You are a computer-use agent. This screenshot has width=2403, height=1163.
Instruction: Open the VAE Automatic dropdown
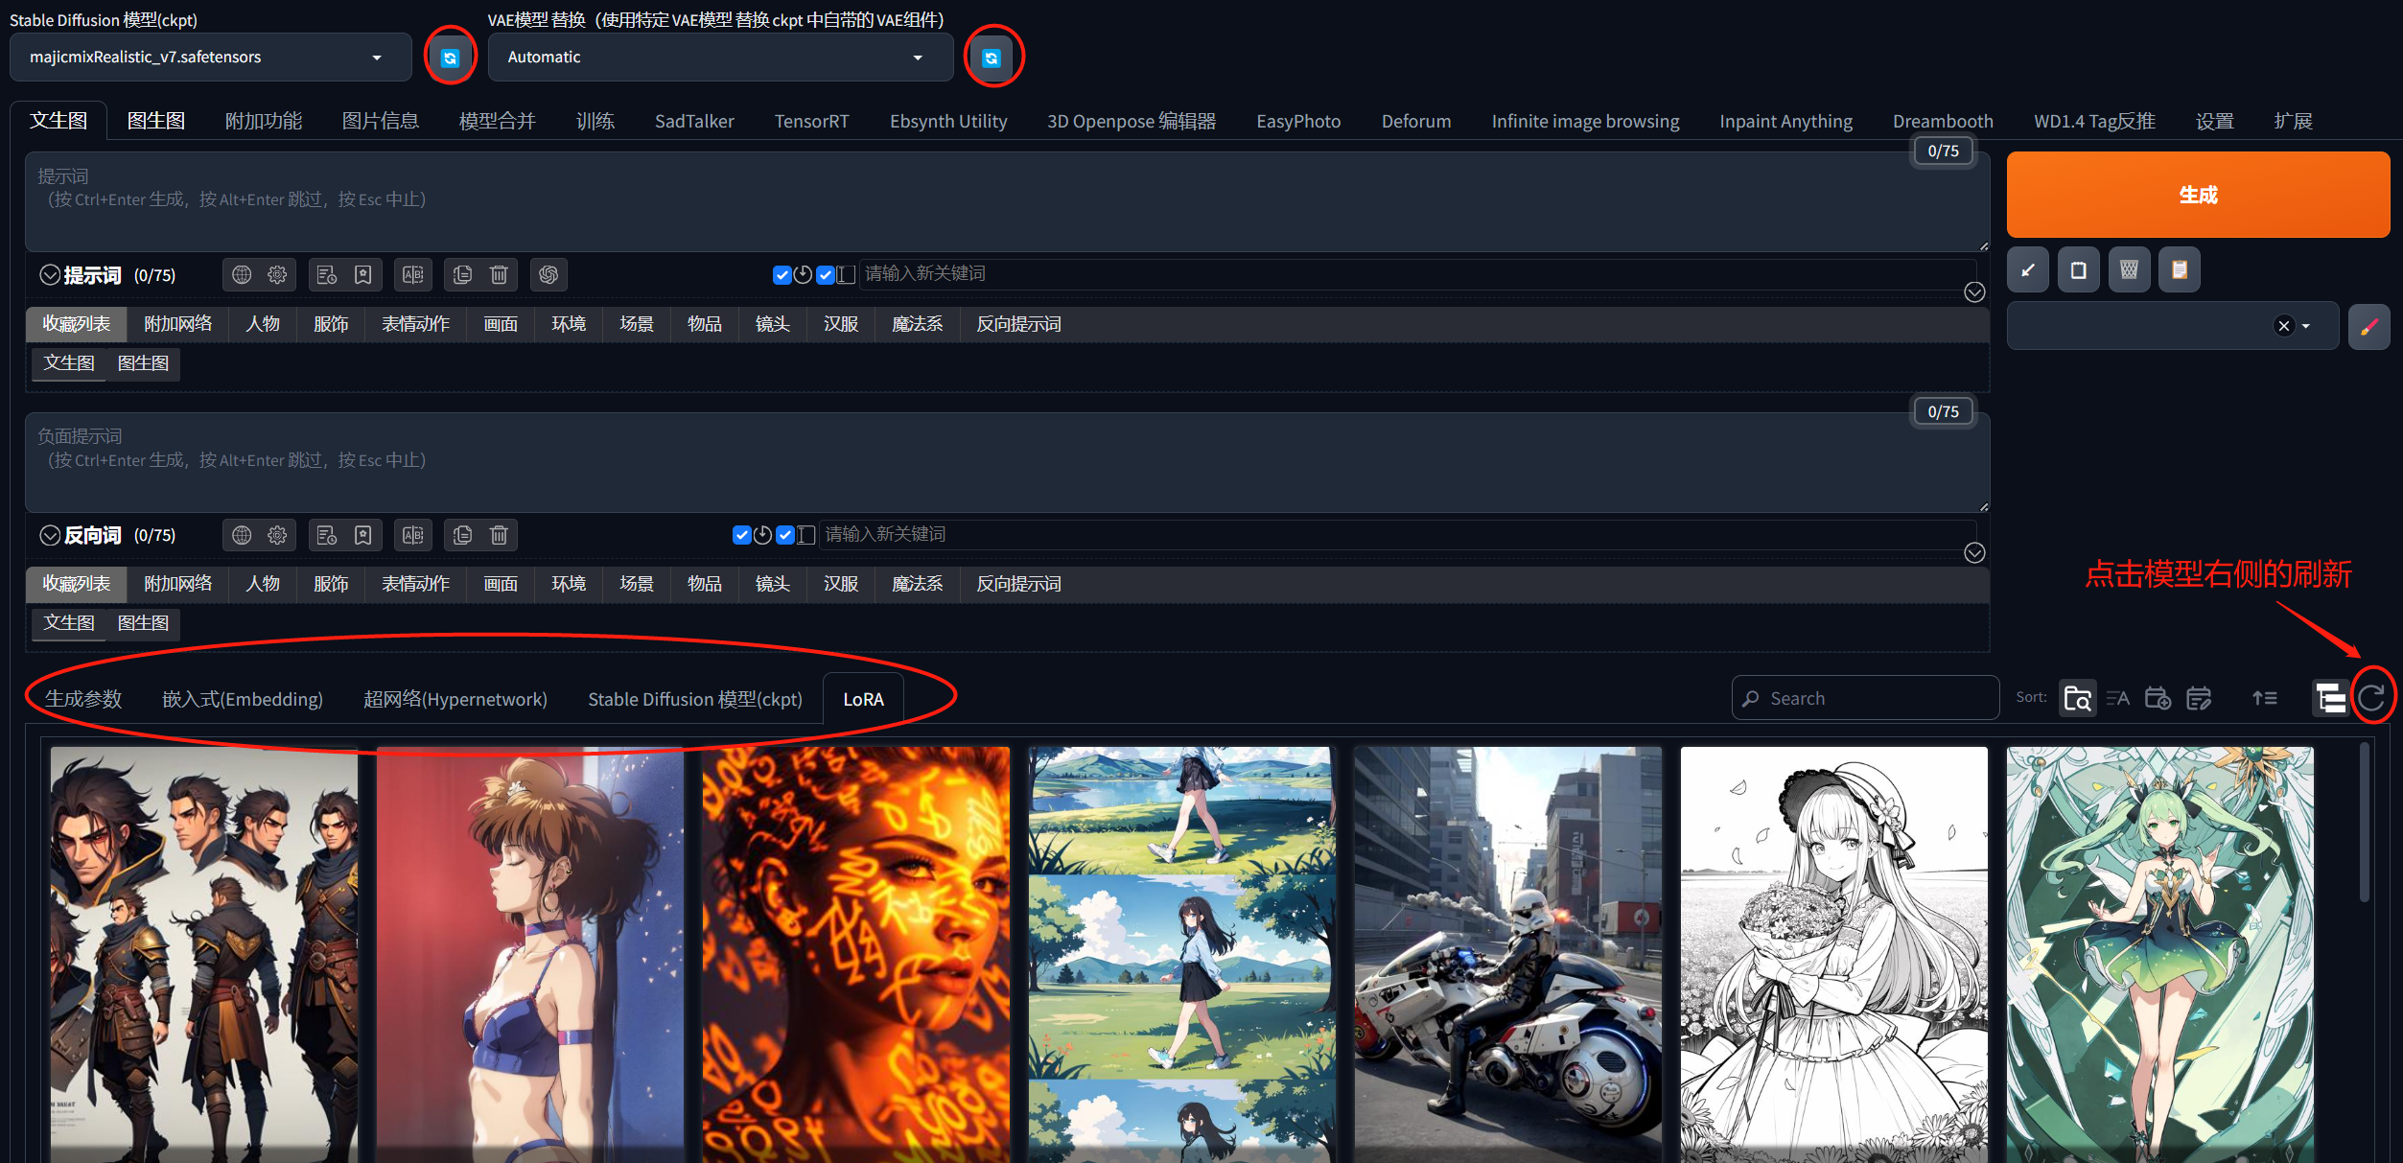point(720,58)
